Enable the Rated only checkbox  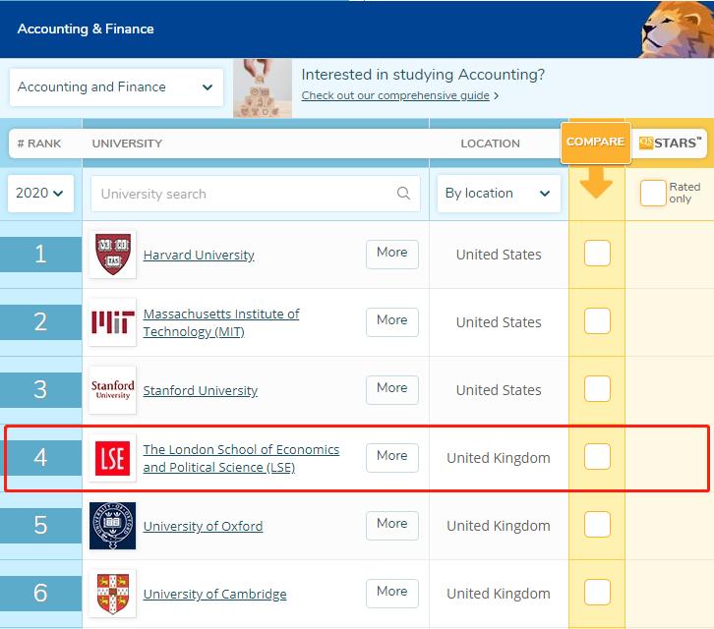pyautogui.click(x=653, y=193)
